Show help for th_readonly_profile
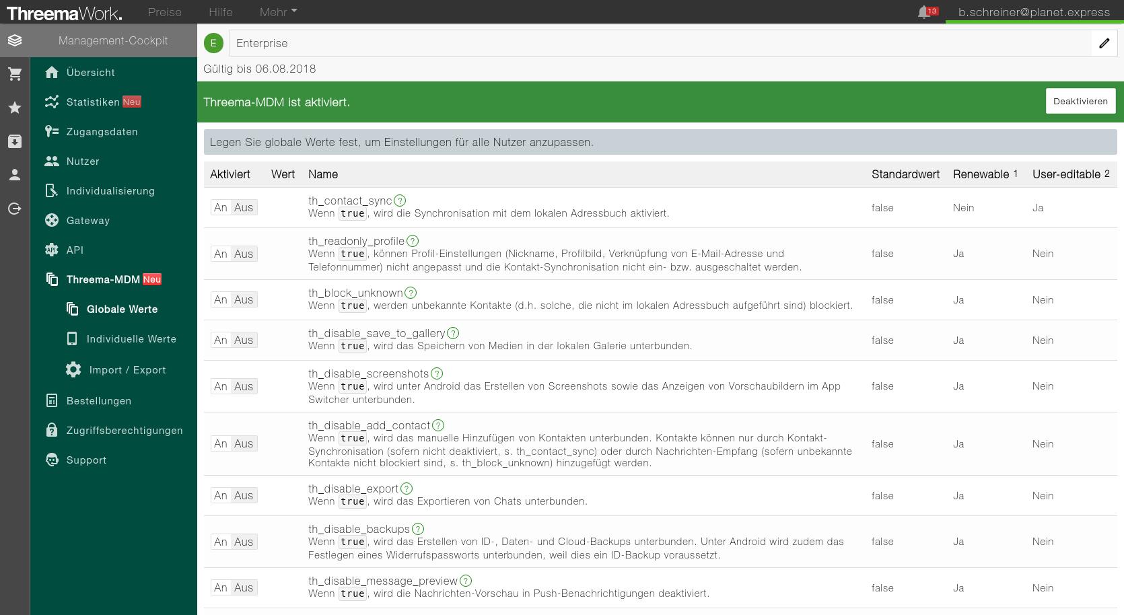This screenshot has height=615, width=1124. pos(413,241)
